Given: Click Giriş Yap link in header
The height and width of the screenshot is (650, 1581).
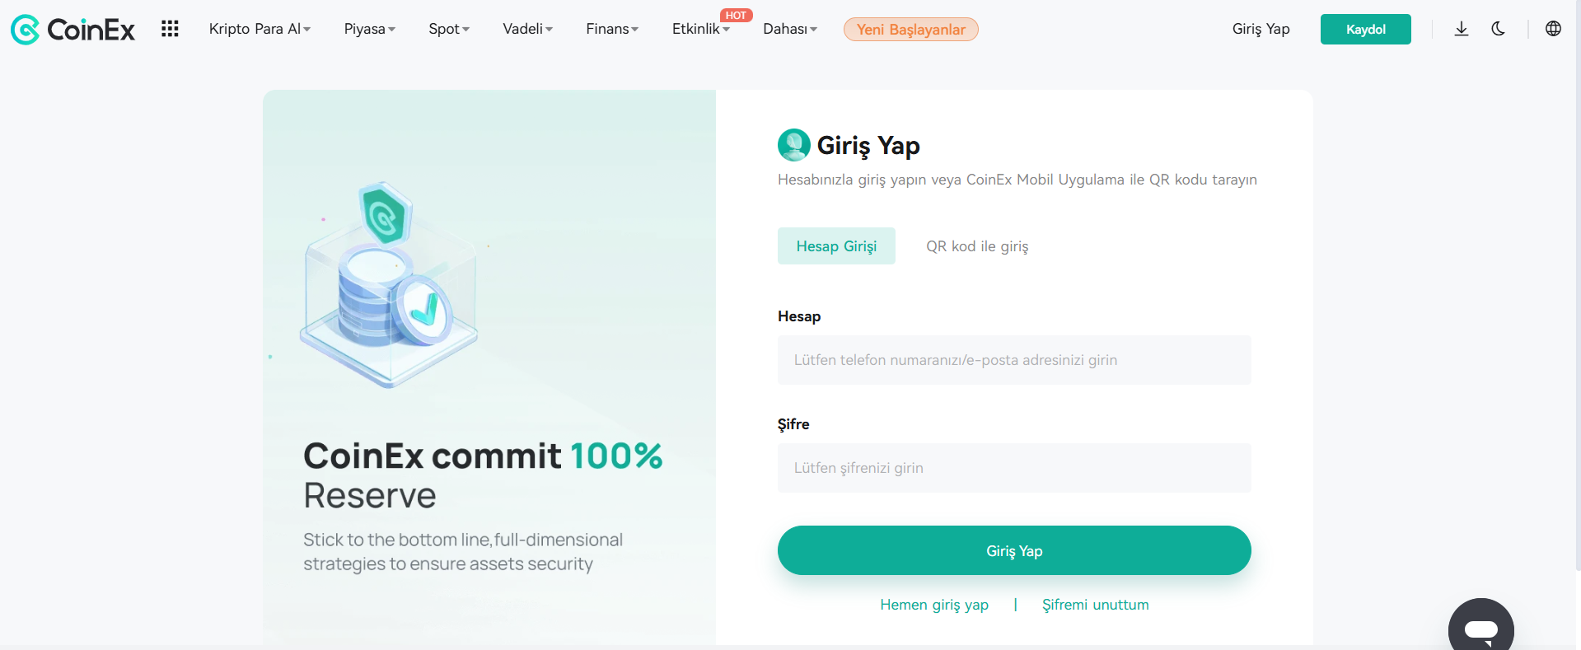Looking at the screenshot, I should click(1261, 29).
